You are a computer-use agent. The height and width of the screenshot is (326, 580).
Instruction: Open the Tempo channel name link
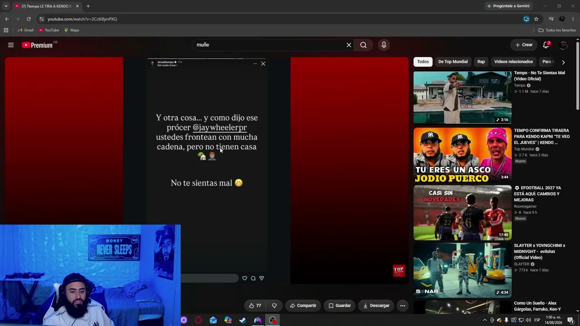pos(520,85)
